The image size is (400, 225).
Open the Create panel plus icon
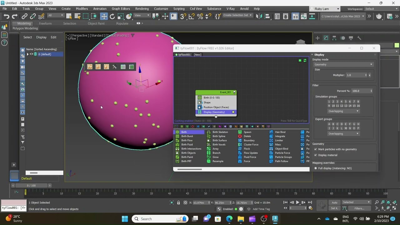point(317,38)
